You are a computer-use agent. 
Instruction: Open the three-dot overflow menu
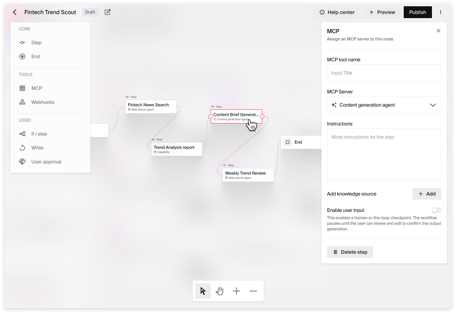(x=441, y=12)
